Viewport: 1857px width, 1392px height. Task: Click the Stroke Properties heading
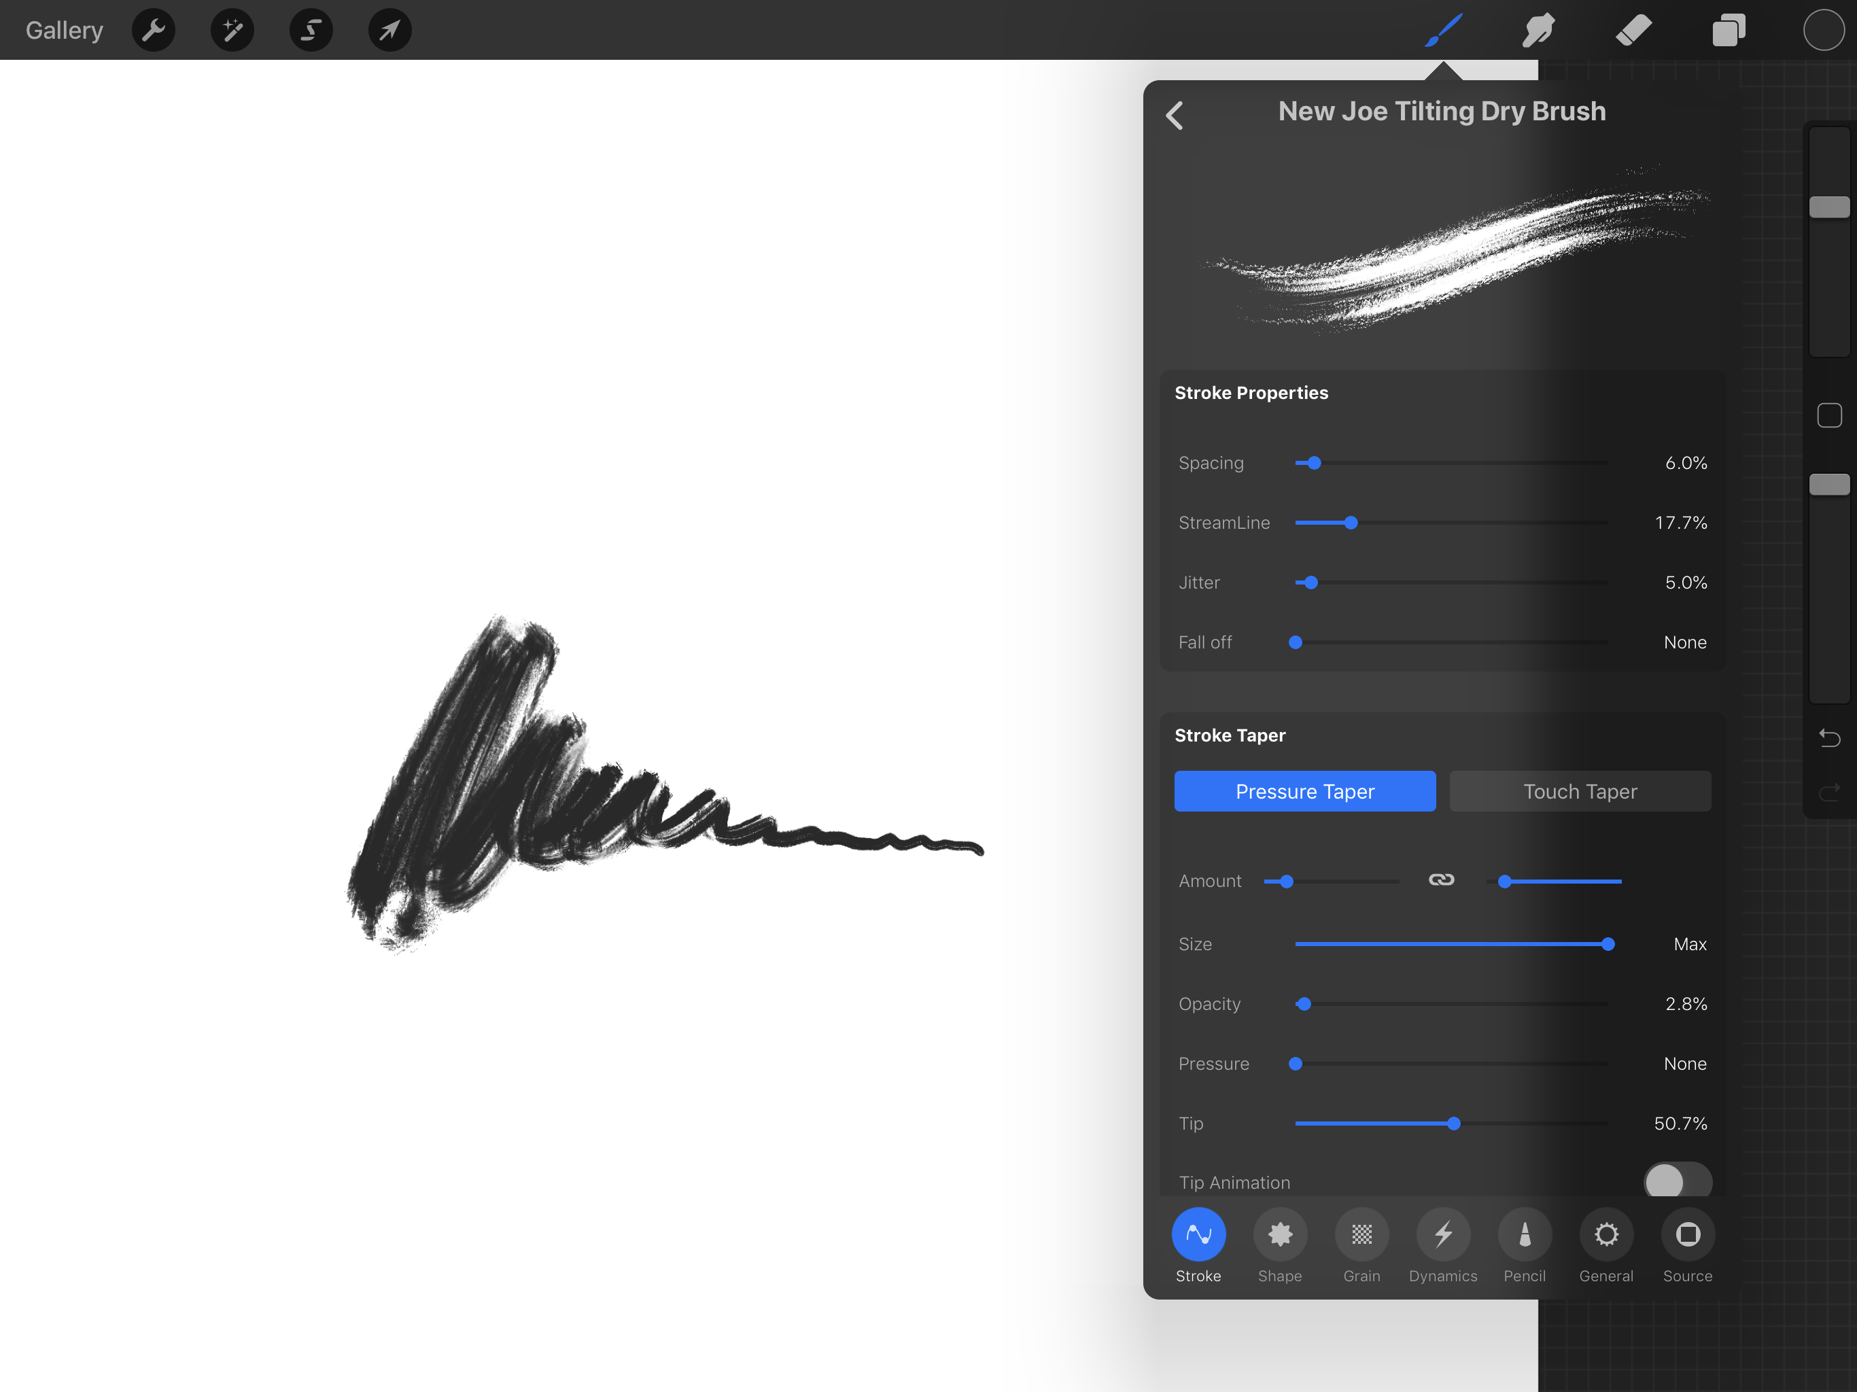click(x=1251, y=392)
